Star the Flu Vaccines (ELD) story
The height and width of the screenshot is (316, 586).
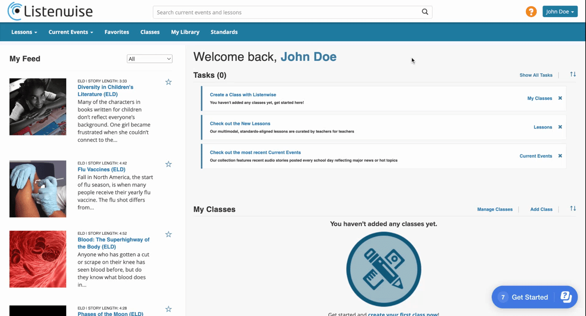point(169,164)
